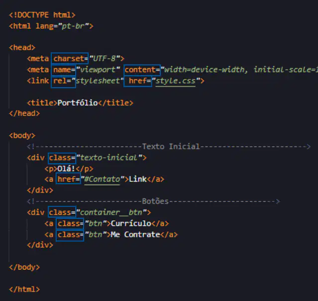Click the boxed content attribute
Screen dimensions: 318x301
coord(142,70)
